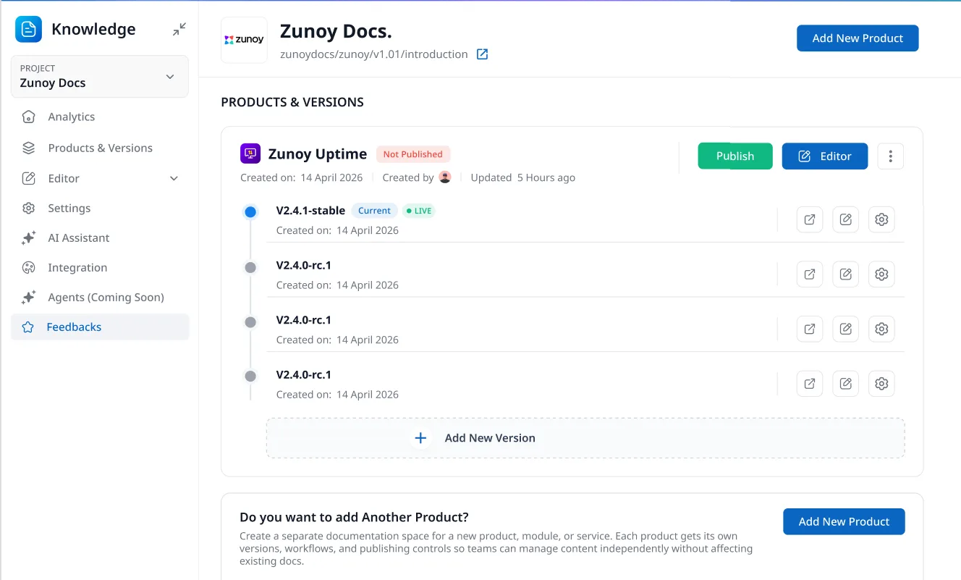Click the Updated 5 Hours ago text
This screenshot has width=961, height=580.
click(523, 177)
